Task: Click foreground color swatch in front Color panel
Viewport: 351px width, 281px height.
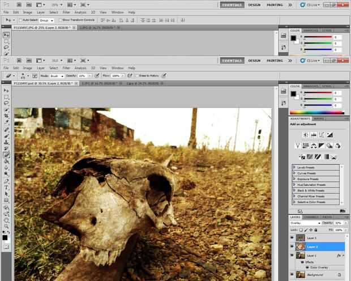Action: [x=293, y=93]
